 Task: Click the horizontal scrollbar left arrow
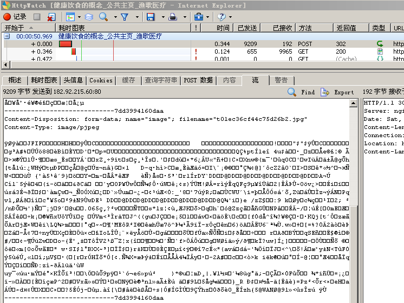coord(6,65)
